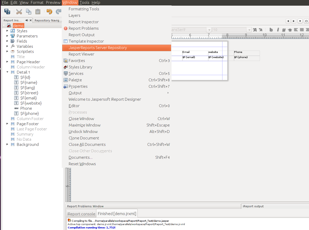Image resolution: width=309 pixels, height=230 pixels.
Task: Click the Paste clipboard icon
Action: 38,12
